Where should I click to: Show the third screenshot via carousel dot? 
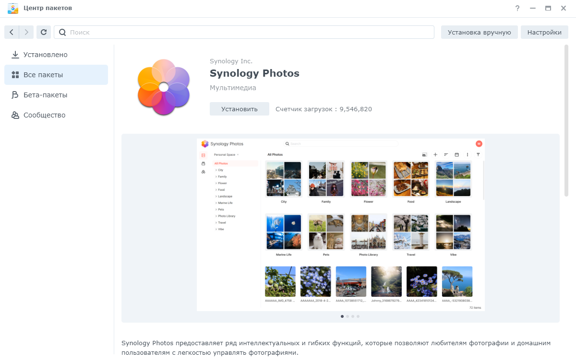(353, 316)
